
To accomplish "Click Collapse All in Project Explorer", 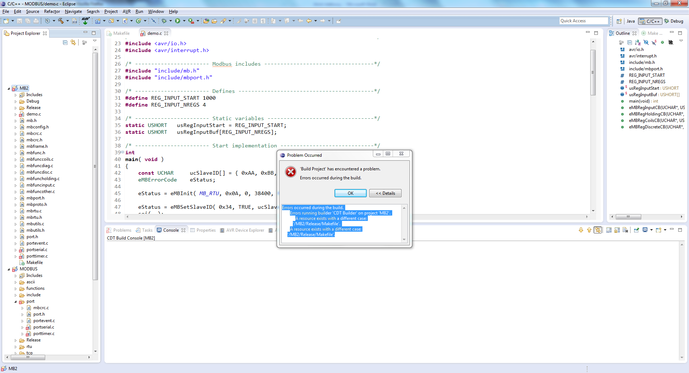I will pos(65,43).
